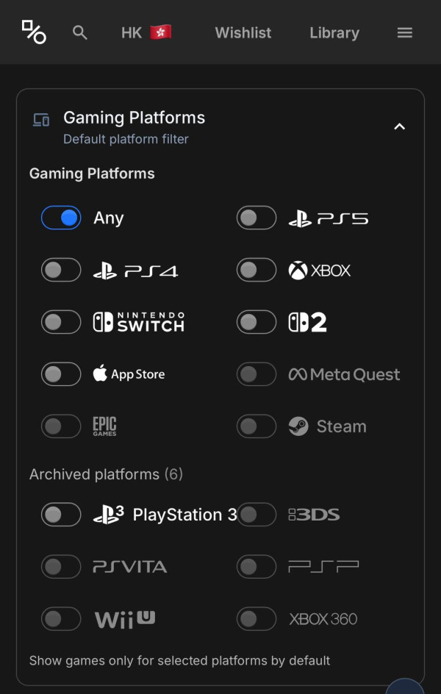The image size is (441, 694).
Task: Enable the PlayStation 3 archived toggle
Action: [x=61, y=515]
